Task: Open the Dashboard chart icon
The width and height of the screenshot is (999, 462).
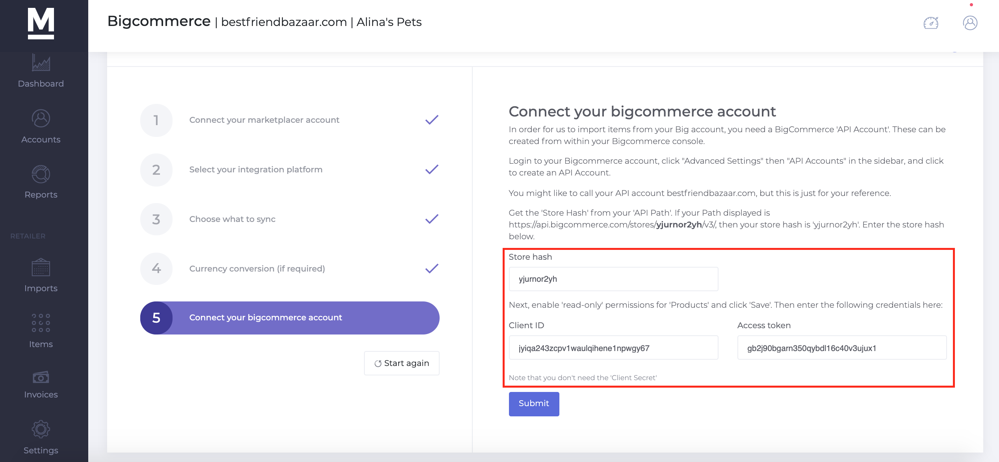Action: click(x=41, y=63)
